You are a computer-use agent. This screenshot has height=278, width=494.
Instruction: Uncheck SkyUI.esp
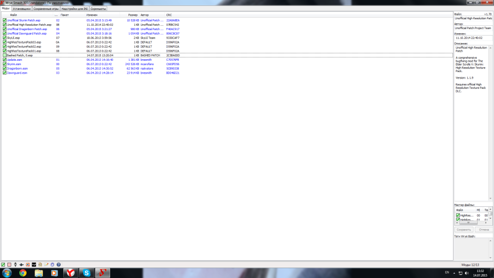tap(4, 38)
